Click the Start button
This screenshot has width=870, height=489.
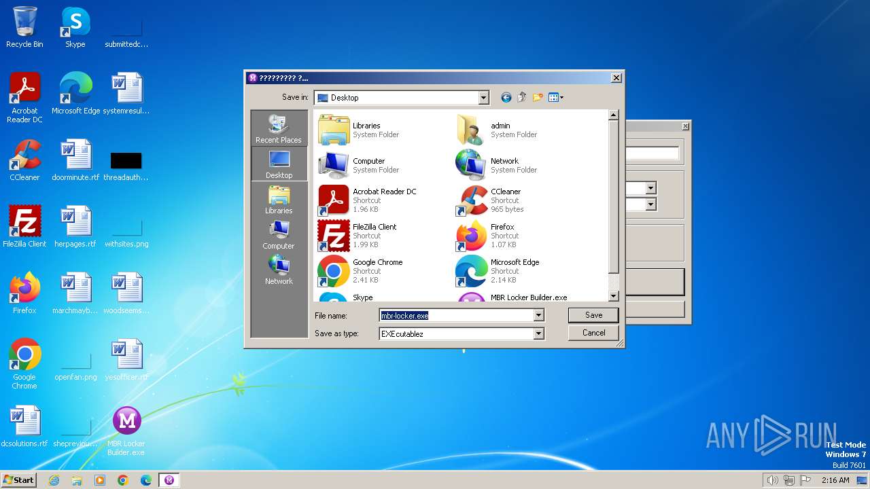pos(18,479)
